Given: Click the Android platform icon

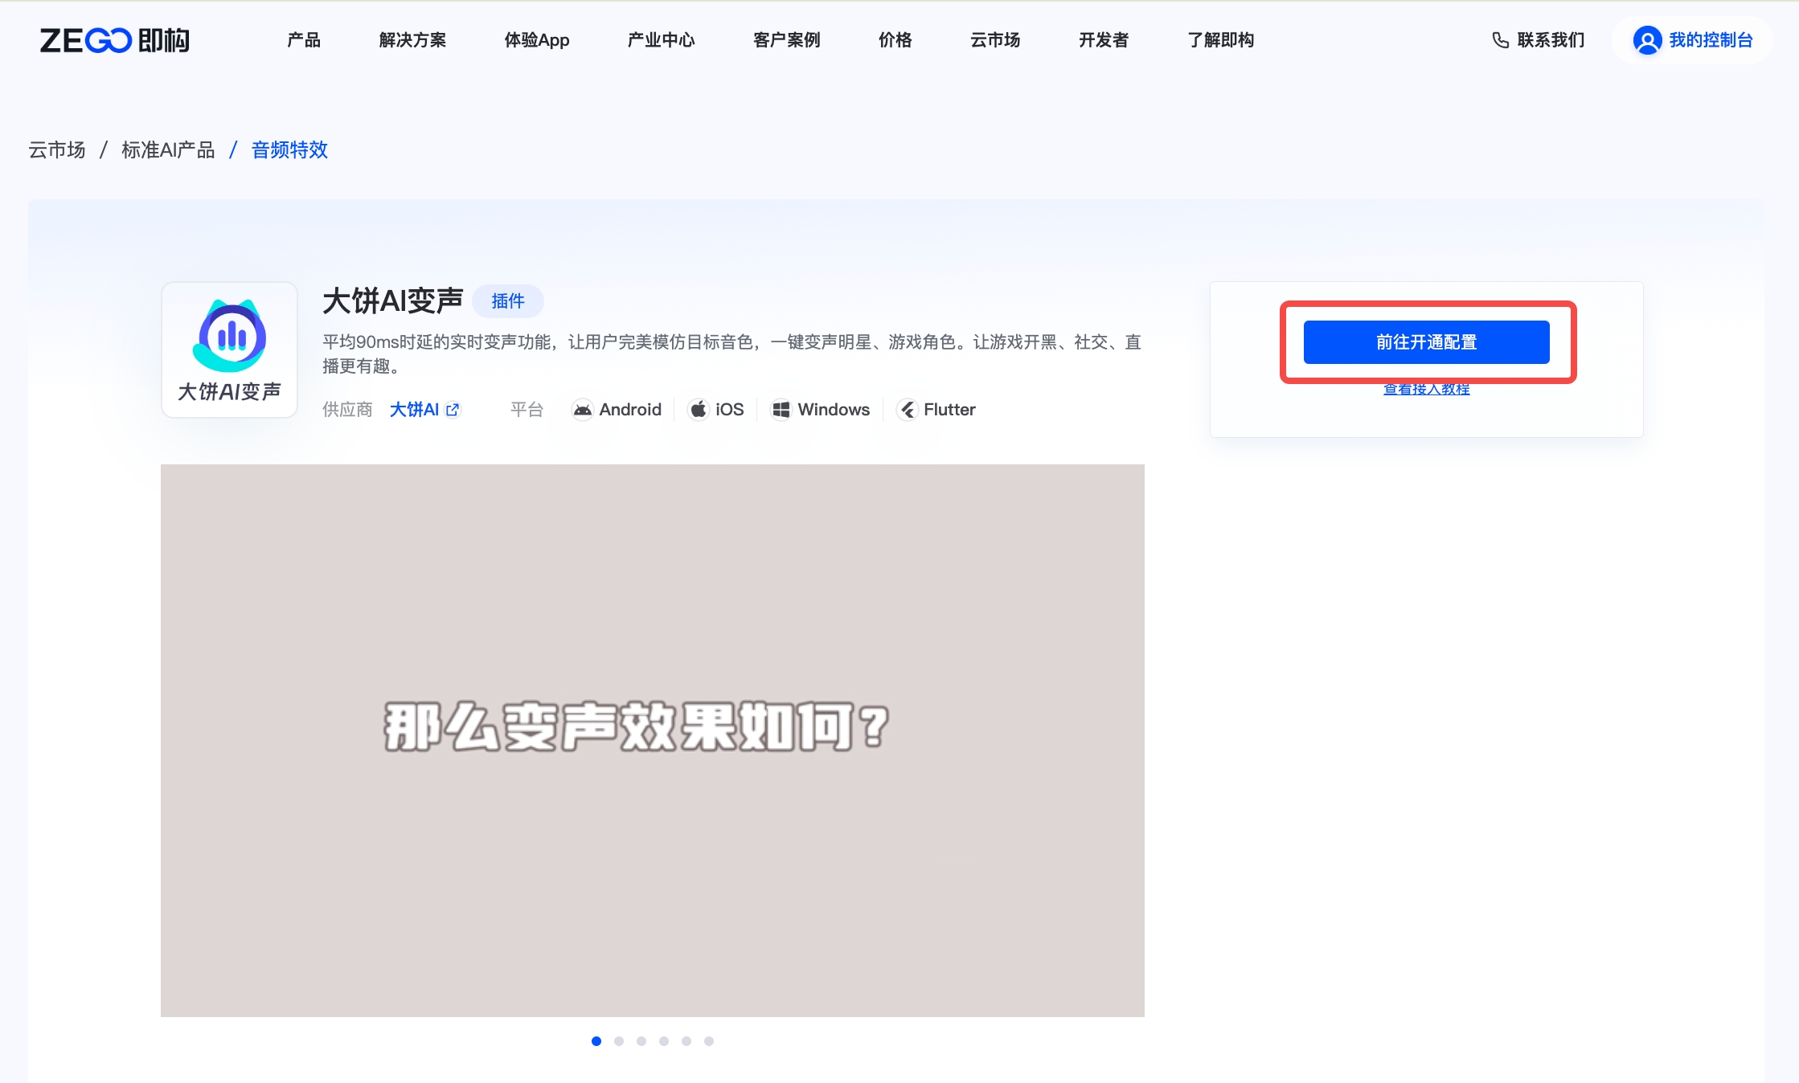Looking at the screenshot, I should click(x=582, y=410).
